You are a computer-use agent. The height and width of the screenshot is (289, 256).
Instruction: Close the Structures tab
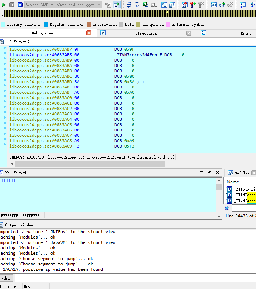(x=189, y=33)
